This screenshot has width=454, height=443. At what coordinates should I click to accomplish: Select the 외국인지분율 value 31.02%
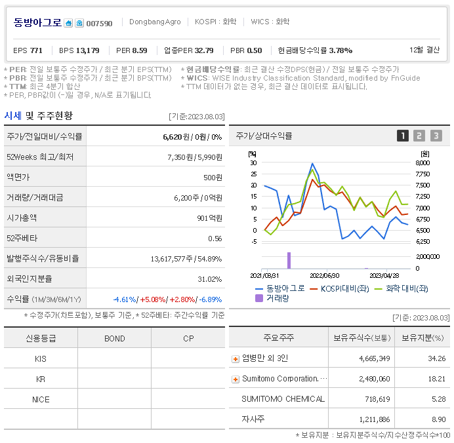(x=210, y=279)
